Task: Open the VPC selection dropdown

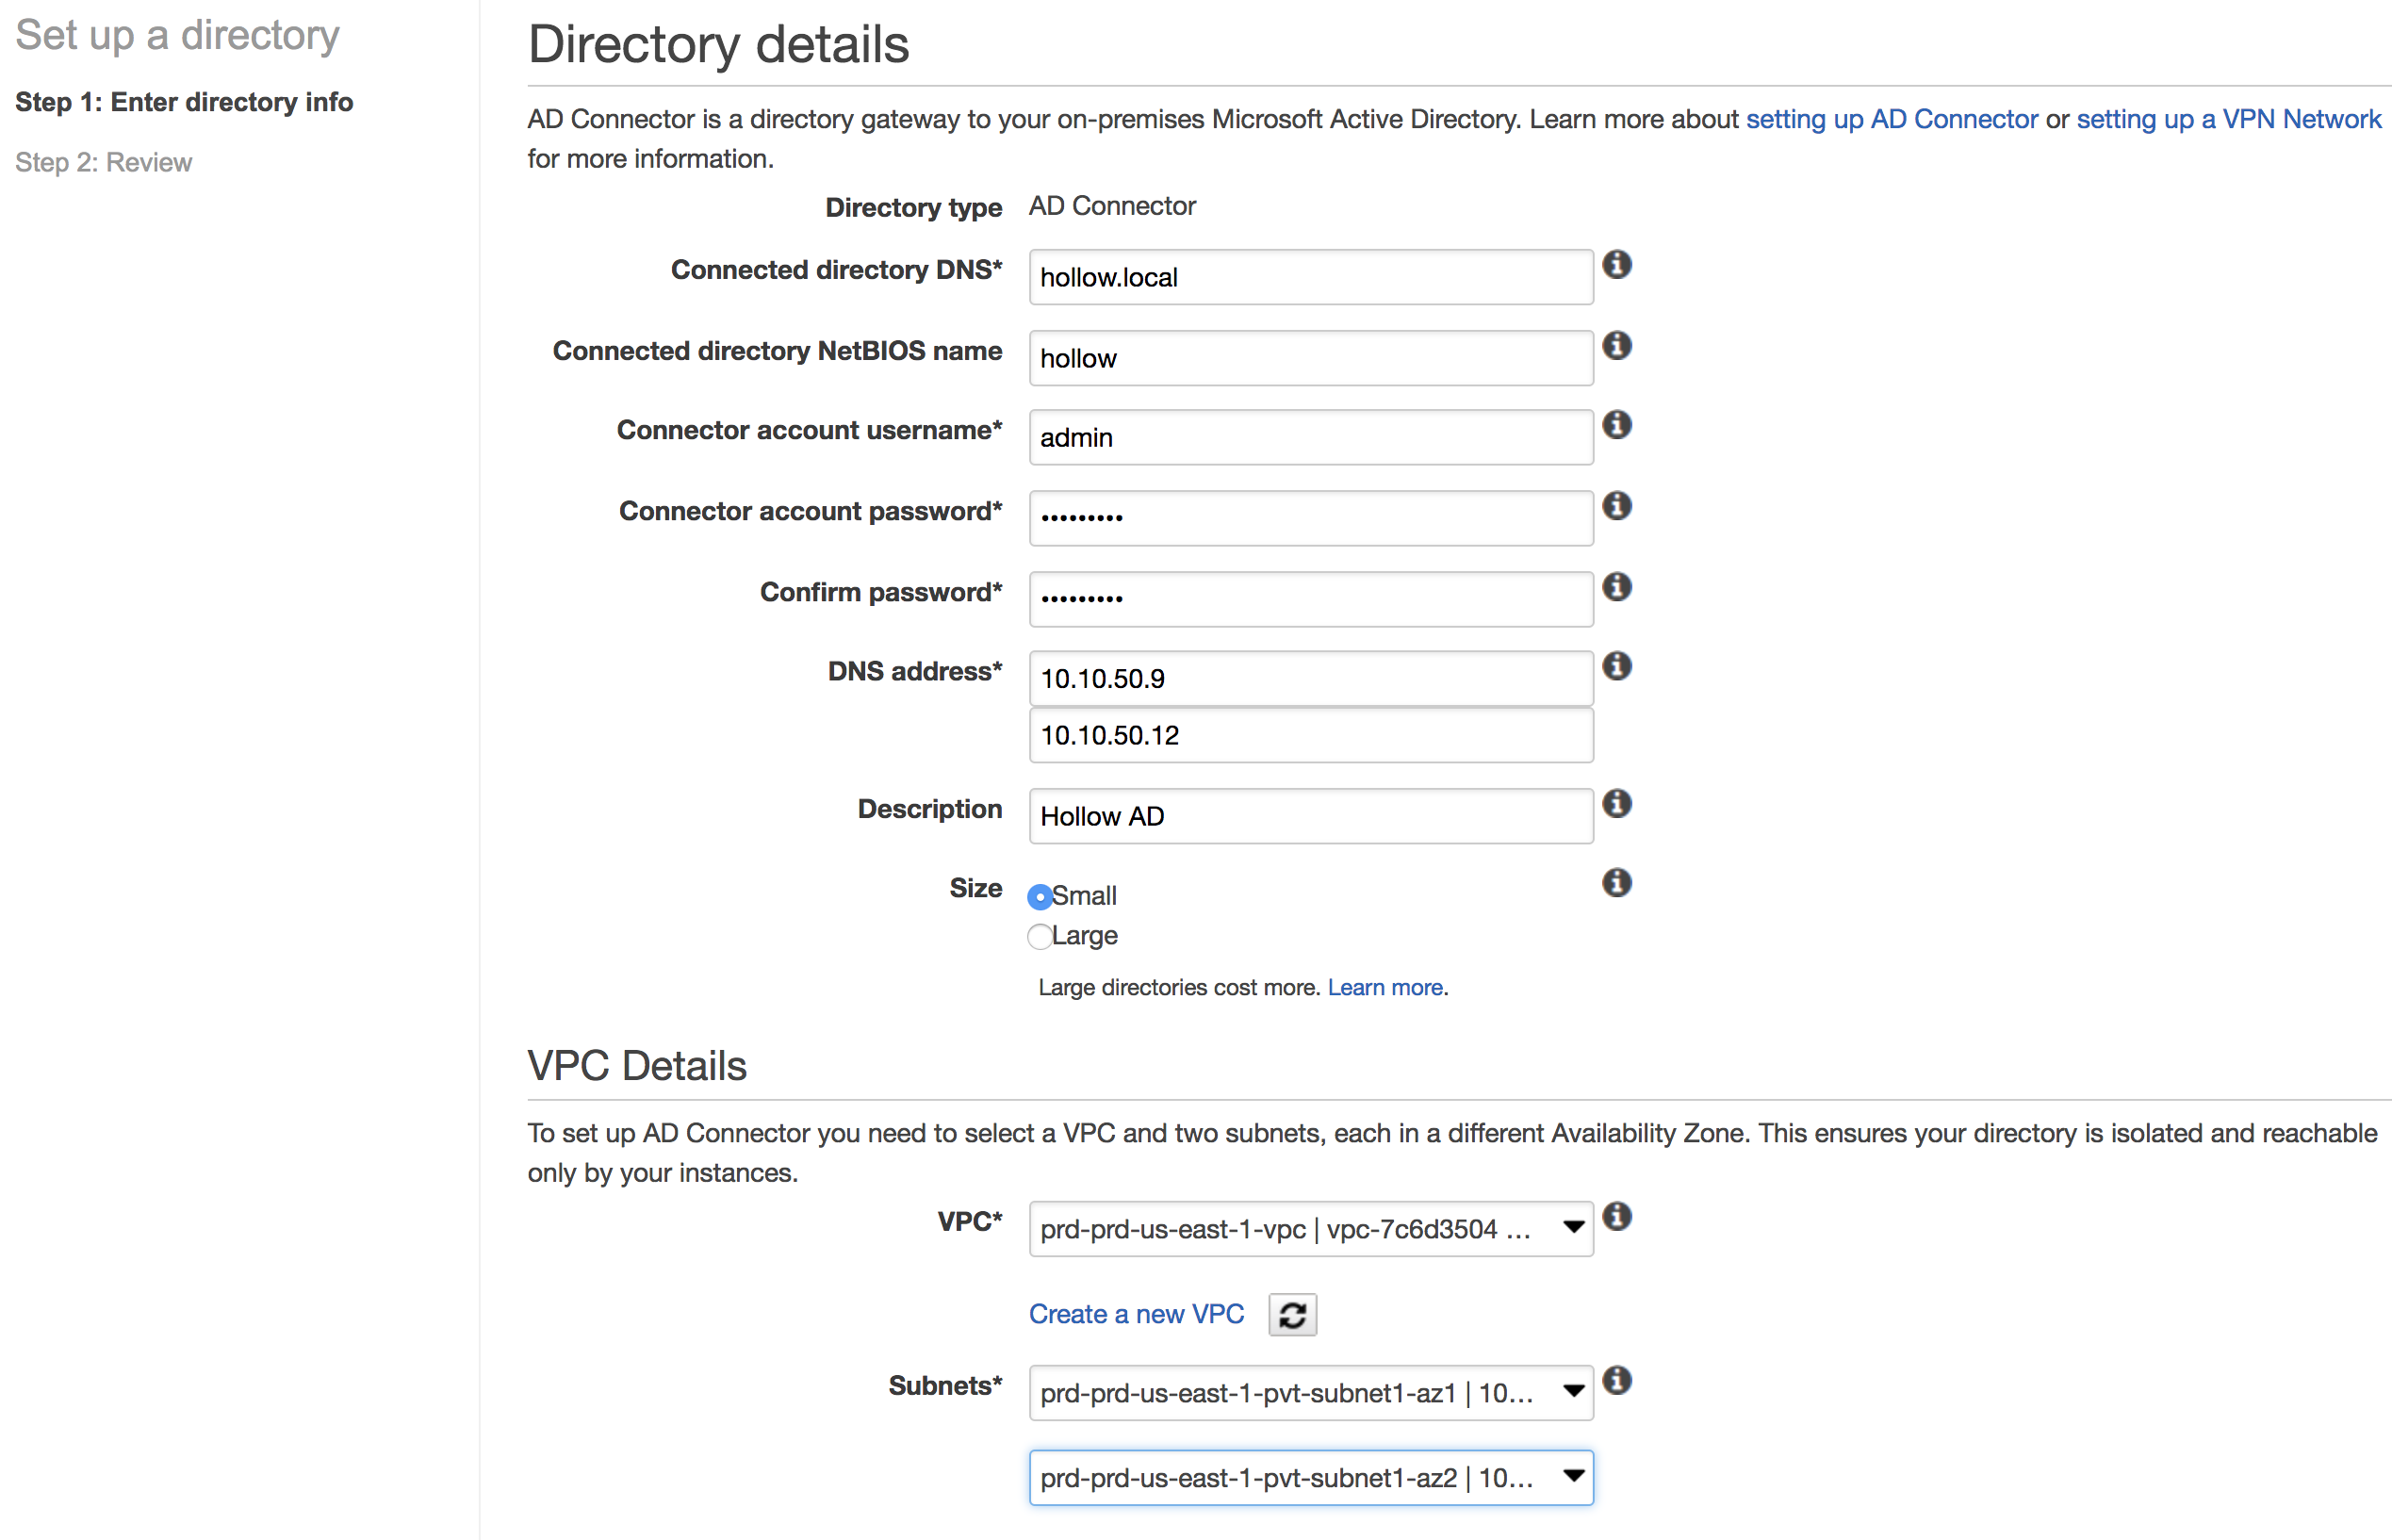Action: [x=1310, y=1229]
